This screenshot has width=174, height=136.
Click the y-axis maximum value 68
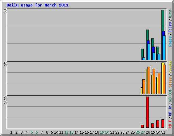coord(5,11)
